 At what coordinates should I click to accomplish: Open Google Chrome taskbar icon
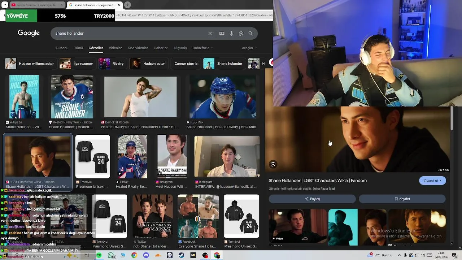pyautogui.click(x=134, y=255)
